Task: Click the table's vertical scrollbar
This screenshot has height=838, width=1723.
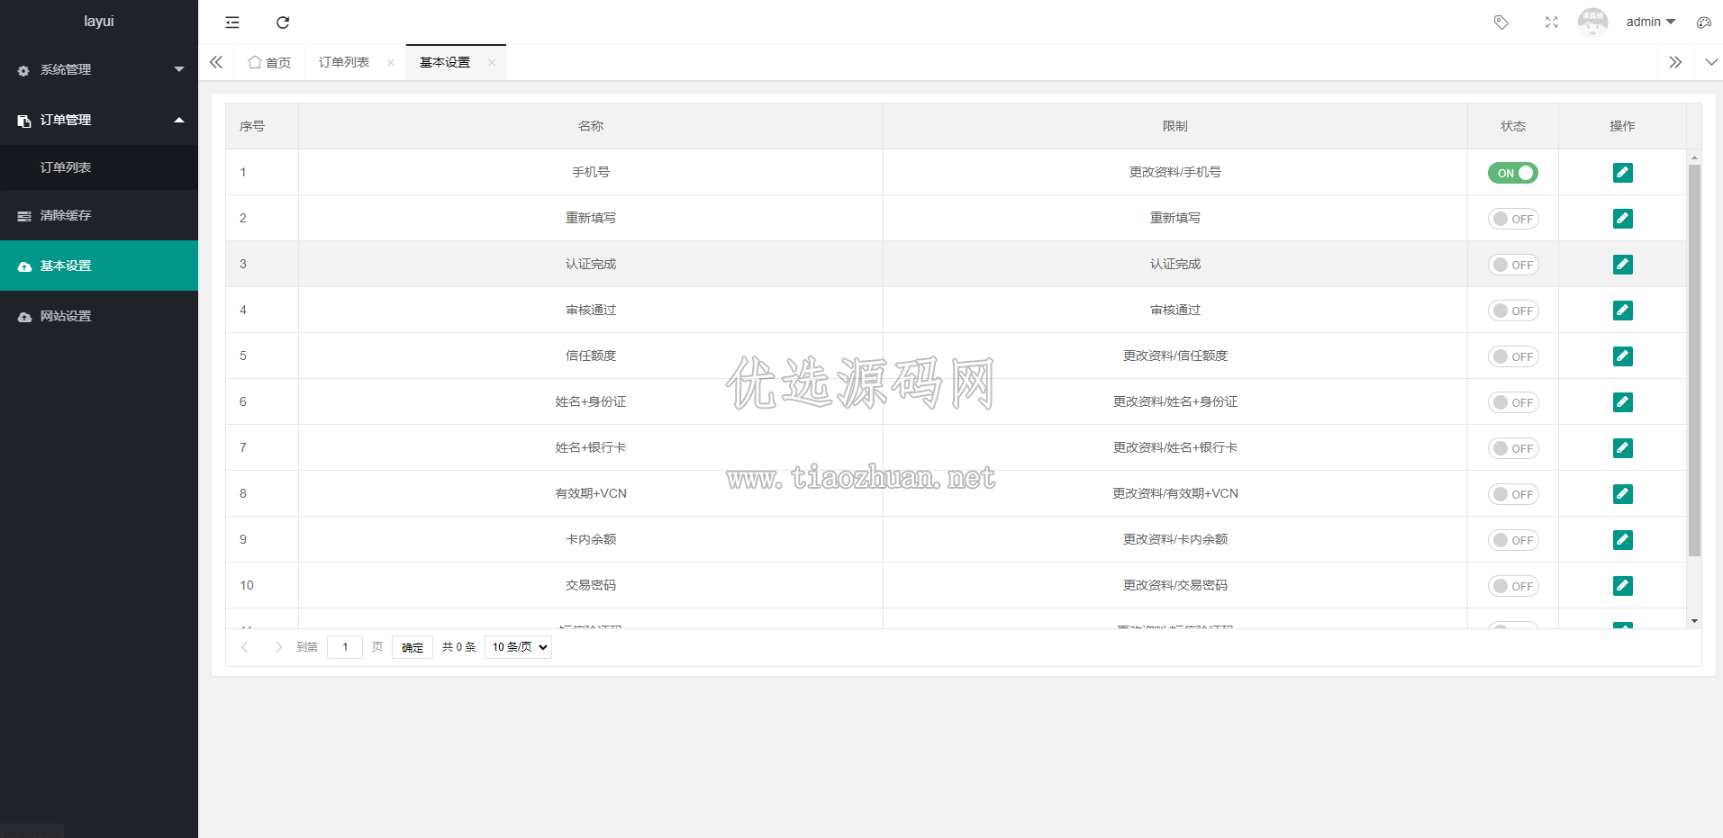Action: tap(1694, 360)
